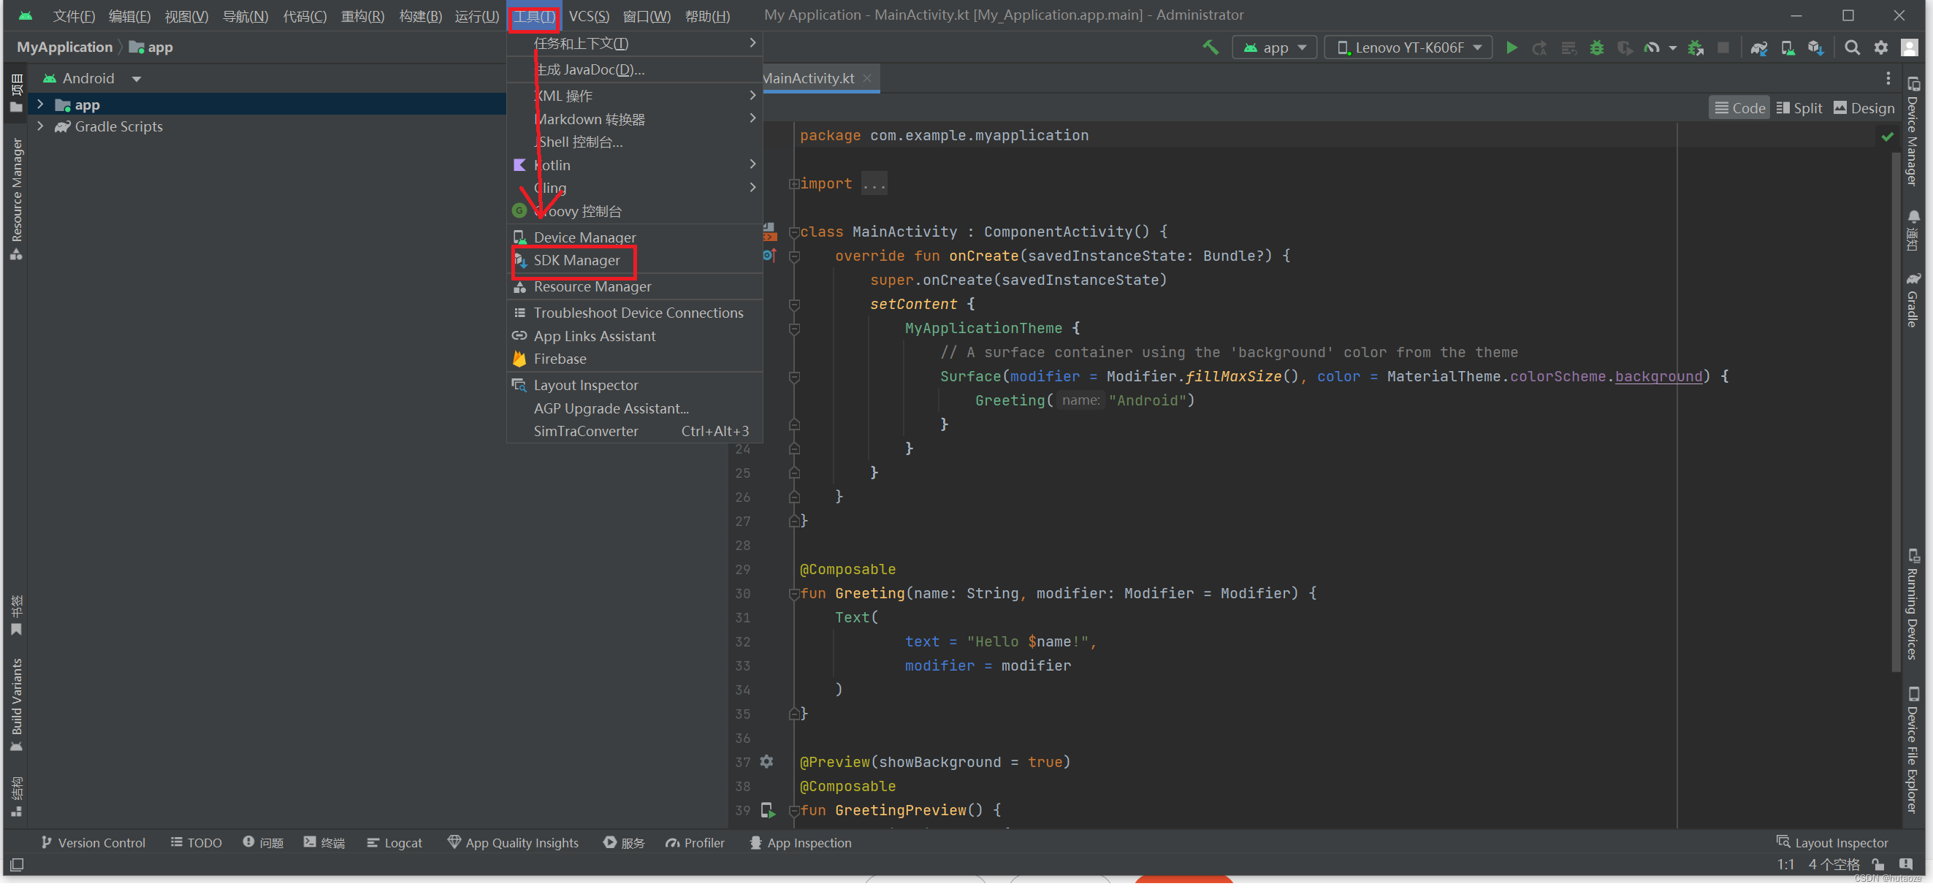This screenshot has height=889, width=1933.
Task: Start debugging with the bug icon
Action: click(x=1597, y=47)
